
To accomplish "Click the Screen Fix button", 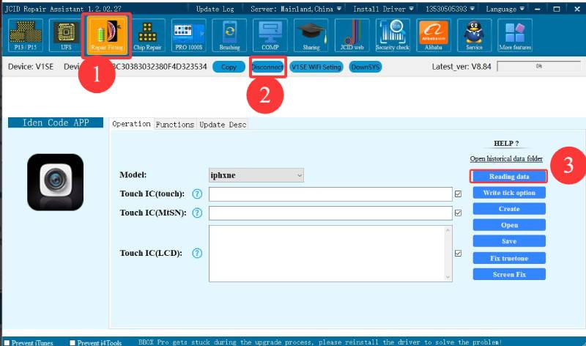I will pos(509,274).
